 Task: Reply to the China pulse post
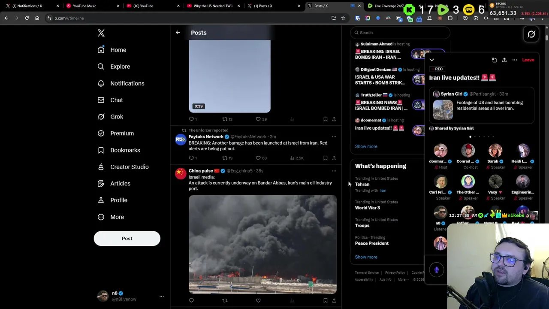[x=191, y=300]
